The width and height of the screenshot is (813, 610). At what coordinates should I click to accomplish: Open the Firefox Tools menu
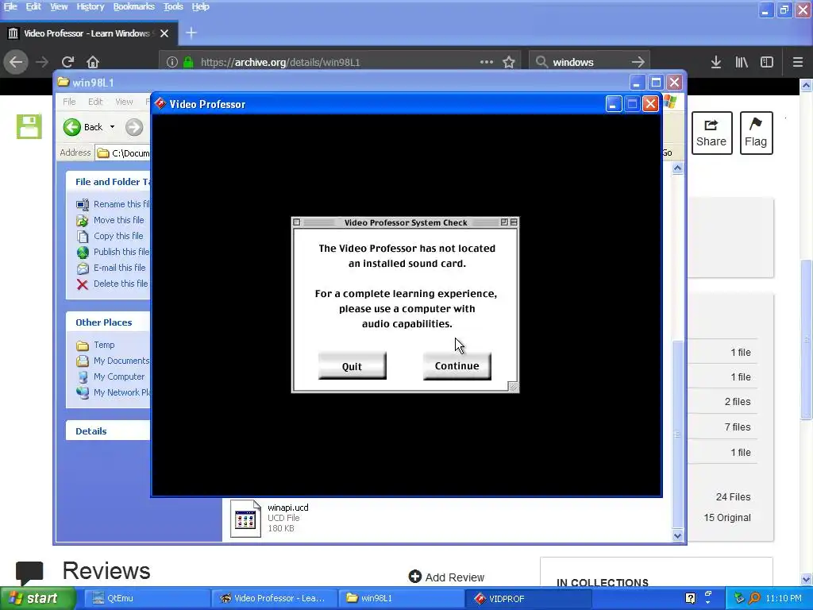pos(173,6)
